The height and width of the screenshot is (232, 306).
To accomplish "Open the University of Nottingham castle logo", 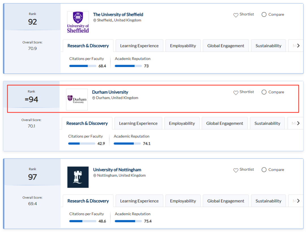I will pos(78,177).
